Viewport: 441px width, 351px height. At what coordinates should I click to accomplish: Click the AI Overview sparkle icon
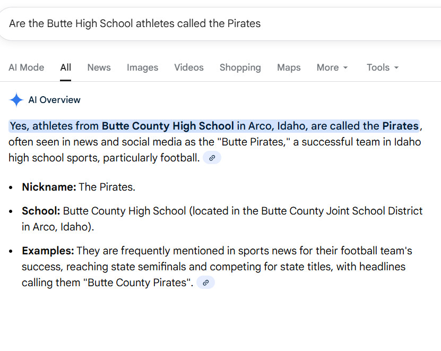click(16, 100)
